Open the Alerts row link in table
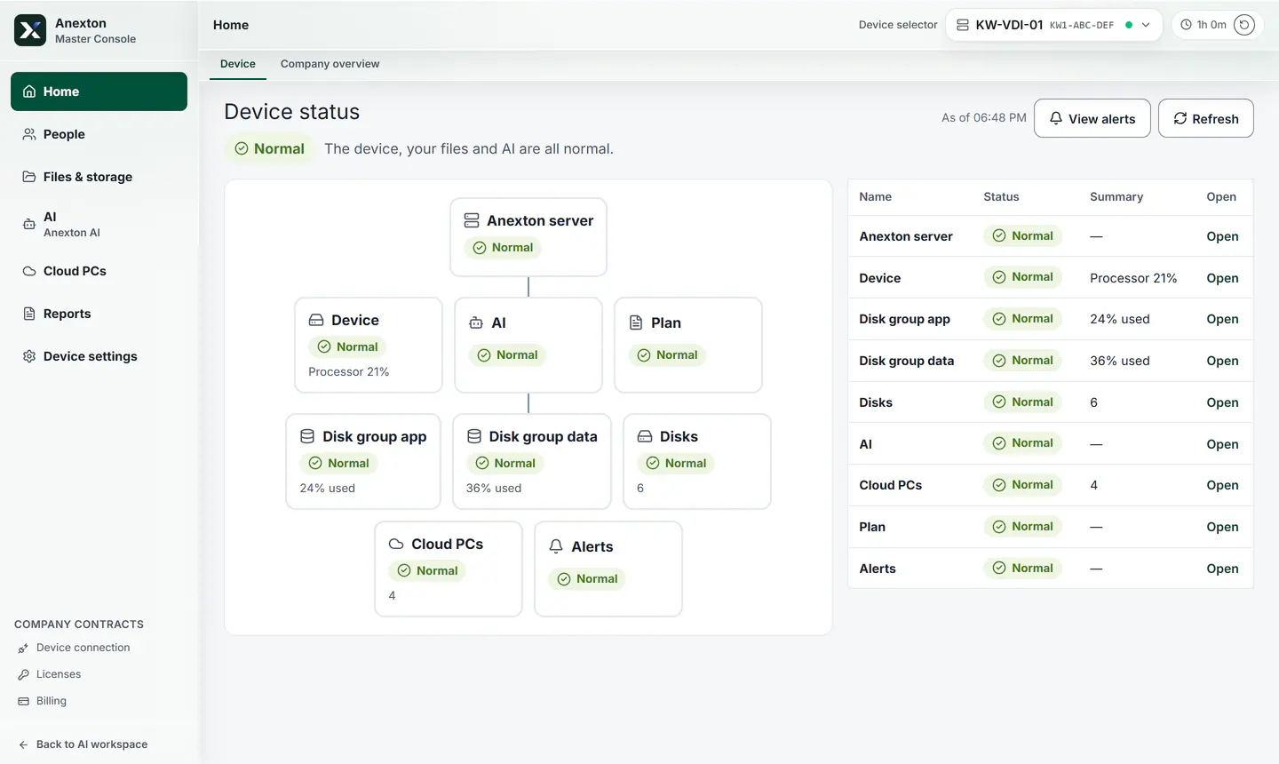This screenshot has width=1279, height=764. (1222, 569)
